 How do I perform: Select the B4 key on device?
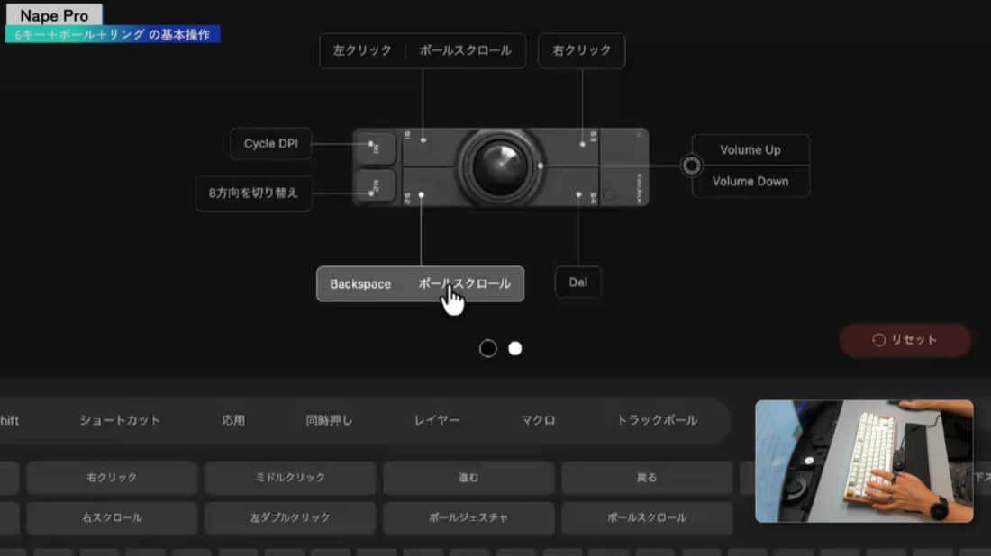click(568, 186)
